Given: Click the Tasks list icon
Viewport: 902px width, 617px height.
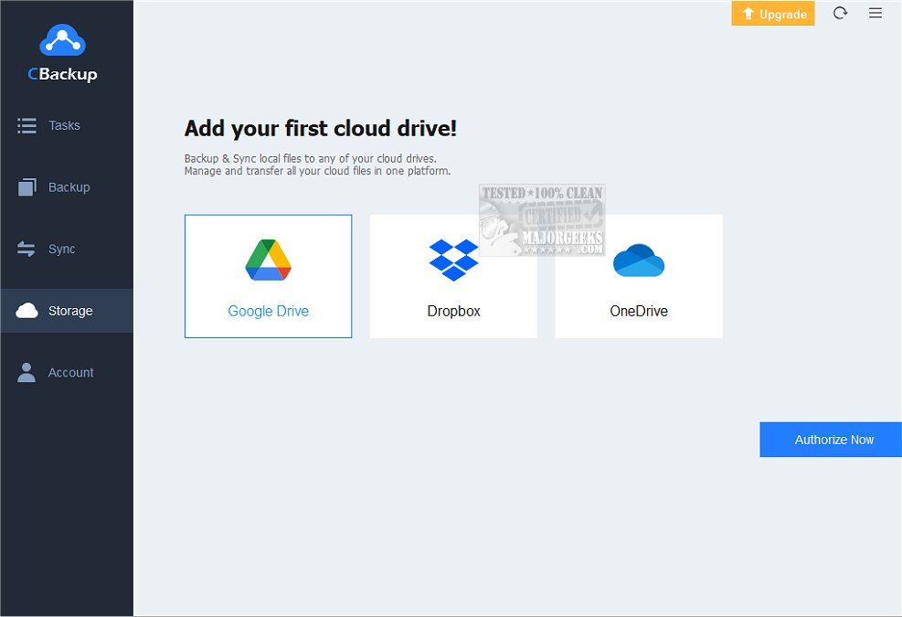Looking at the screenshot, I should coord(27,125).
